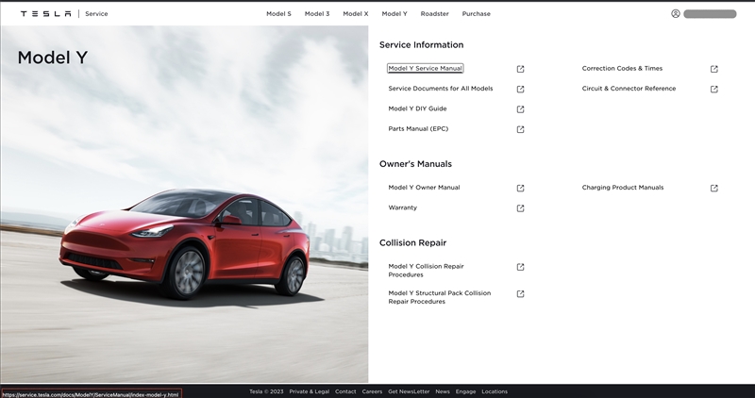Go to Model X in top navigation
This screenshot has width=755, height=398.
coord(356,14)
